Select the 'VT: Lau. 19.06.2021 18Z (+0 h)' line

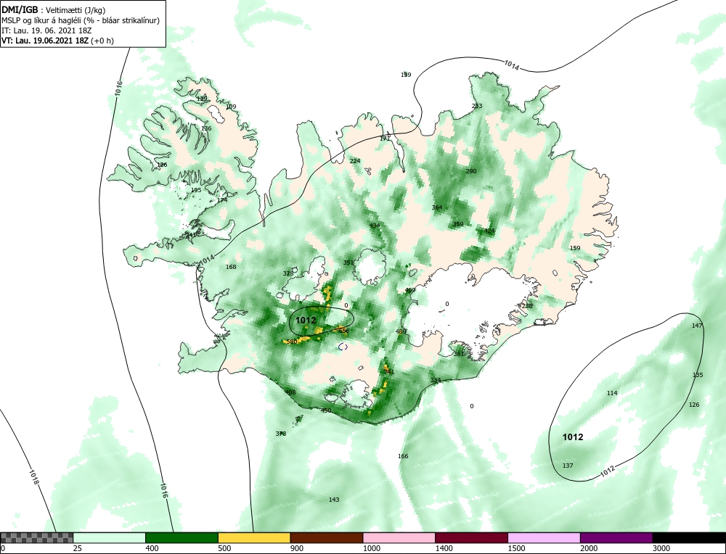click(x=57, y=40)
